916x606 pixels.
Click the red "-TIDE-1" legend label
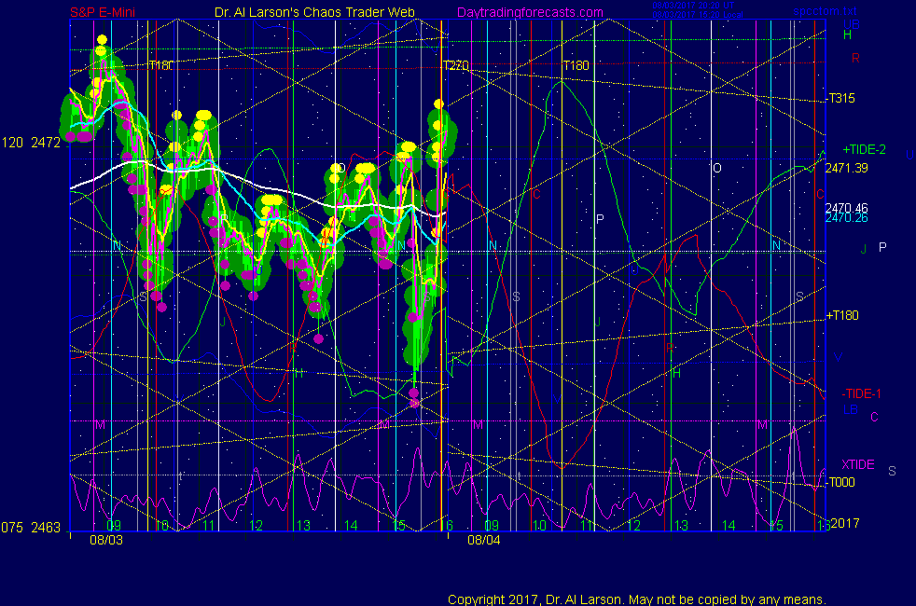click(x=861, y=394)
